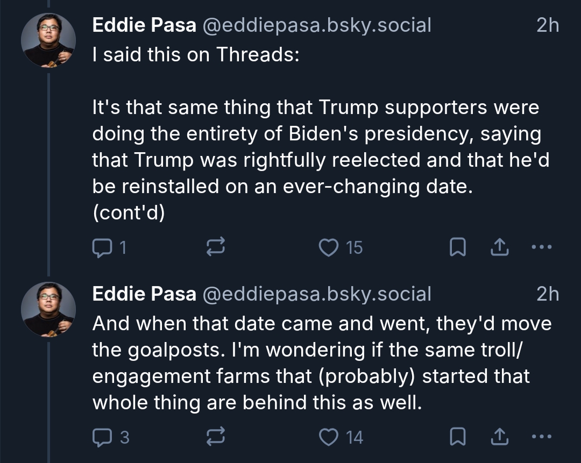This screenshot has height=463, width=581.
Task: Bookmark the post about troll farms
Action: click(x=457, y=438)
